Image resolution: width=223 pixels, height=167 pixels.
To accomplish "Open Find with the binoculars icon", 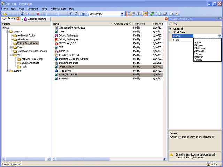I will pos(71,14).
